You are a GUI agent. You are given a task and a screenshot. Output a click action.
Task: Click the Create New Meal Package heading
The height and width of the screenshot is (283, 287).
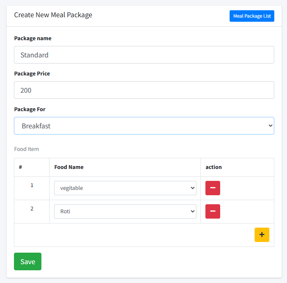coord(53,15)
